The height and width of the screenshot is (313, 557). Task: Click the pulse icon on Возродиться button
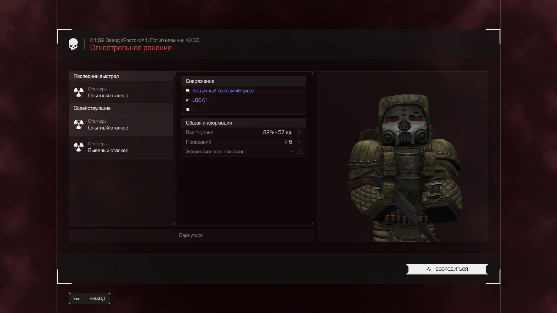point(429,269)
